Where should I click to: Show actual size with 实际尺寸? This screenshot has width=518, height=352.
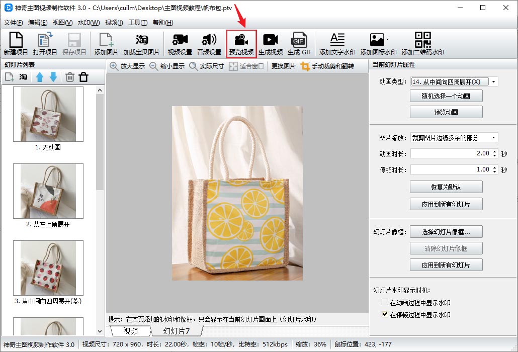point(207,66)
